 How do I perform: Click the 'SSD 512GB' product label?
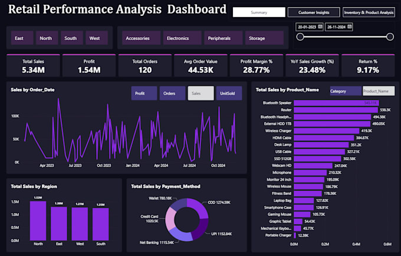coord(282,158)
